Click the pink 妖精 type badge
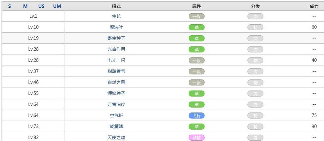Screen dimensions: 324x141 click(x=196, y=137)
